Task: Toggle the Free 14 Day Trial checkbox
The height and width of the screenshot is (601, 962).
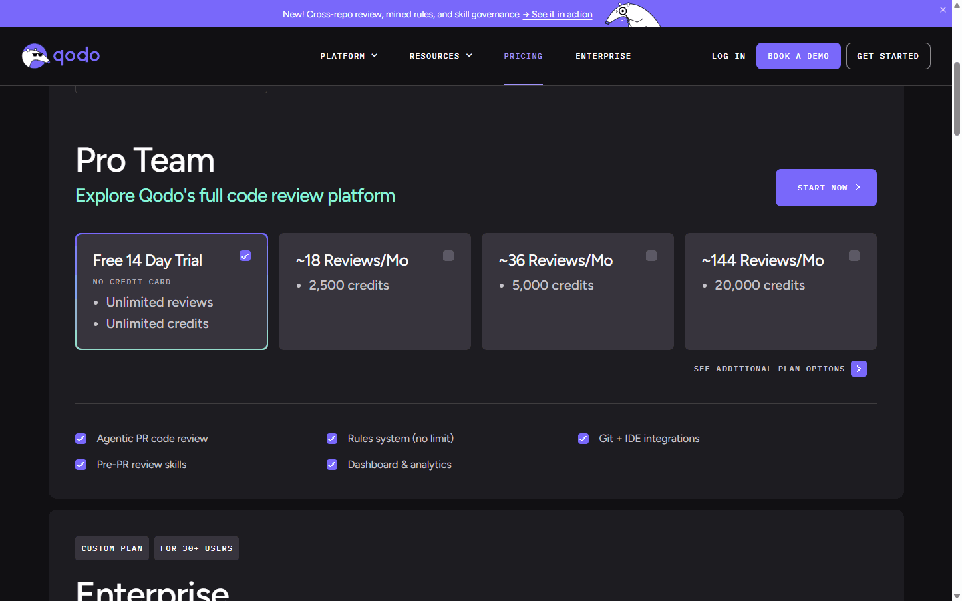Action: click(245, 256)
